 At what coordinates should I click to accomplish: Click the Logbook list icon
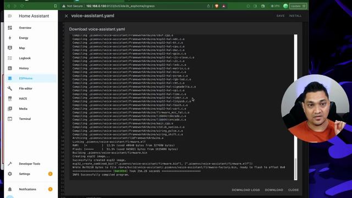point(10,58)
